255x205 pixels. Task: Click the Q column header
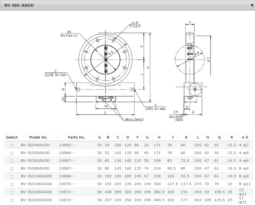click(219, 137)
